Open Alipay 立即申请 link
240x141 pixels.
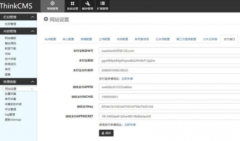coord(127,78)
